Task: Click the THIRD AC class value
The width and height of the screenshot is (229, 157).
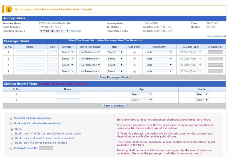Action: [x=212, y=23]
